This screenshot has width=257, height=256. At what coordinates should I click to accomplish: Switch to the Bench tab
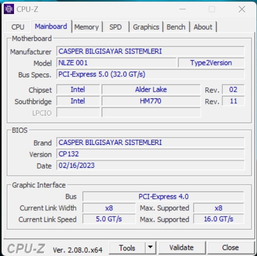pyautogui.click(x=176, y=27)
